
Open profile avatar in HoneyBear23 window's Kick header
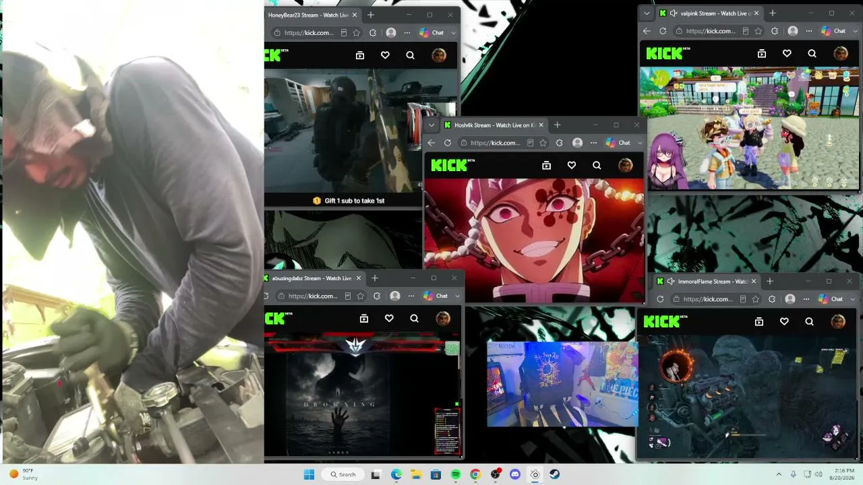tap(439, 55)
